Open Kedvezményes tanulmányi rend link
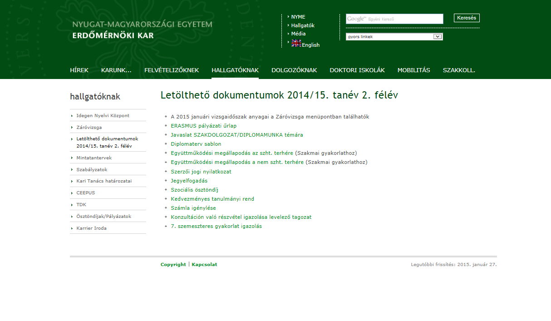The height and width of the screenshot is (321, 551). point(212,199)
